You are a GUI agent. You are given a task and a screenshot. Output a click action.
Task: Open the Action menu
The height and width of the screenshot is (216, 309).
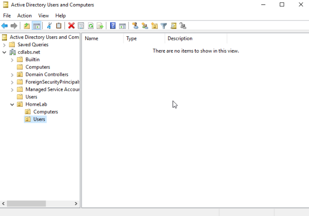point(24,15)
